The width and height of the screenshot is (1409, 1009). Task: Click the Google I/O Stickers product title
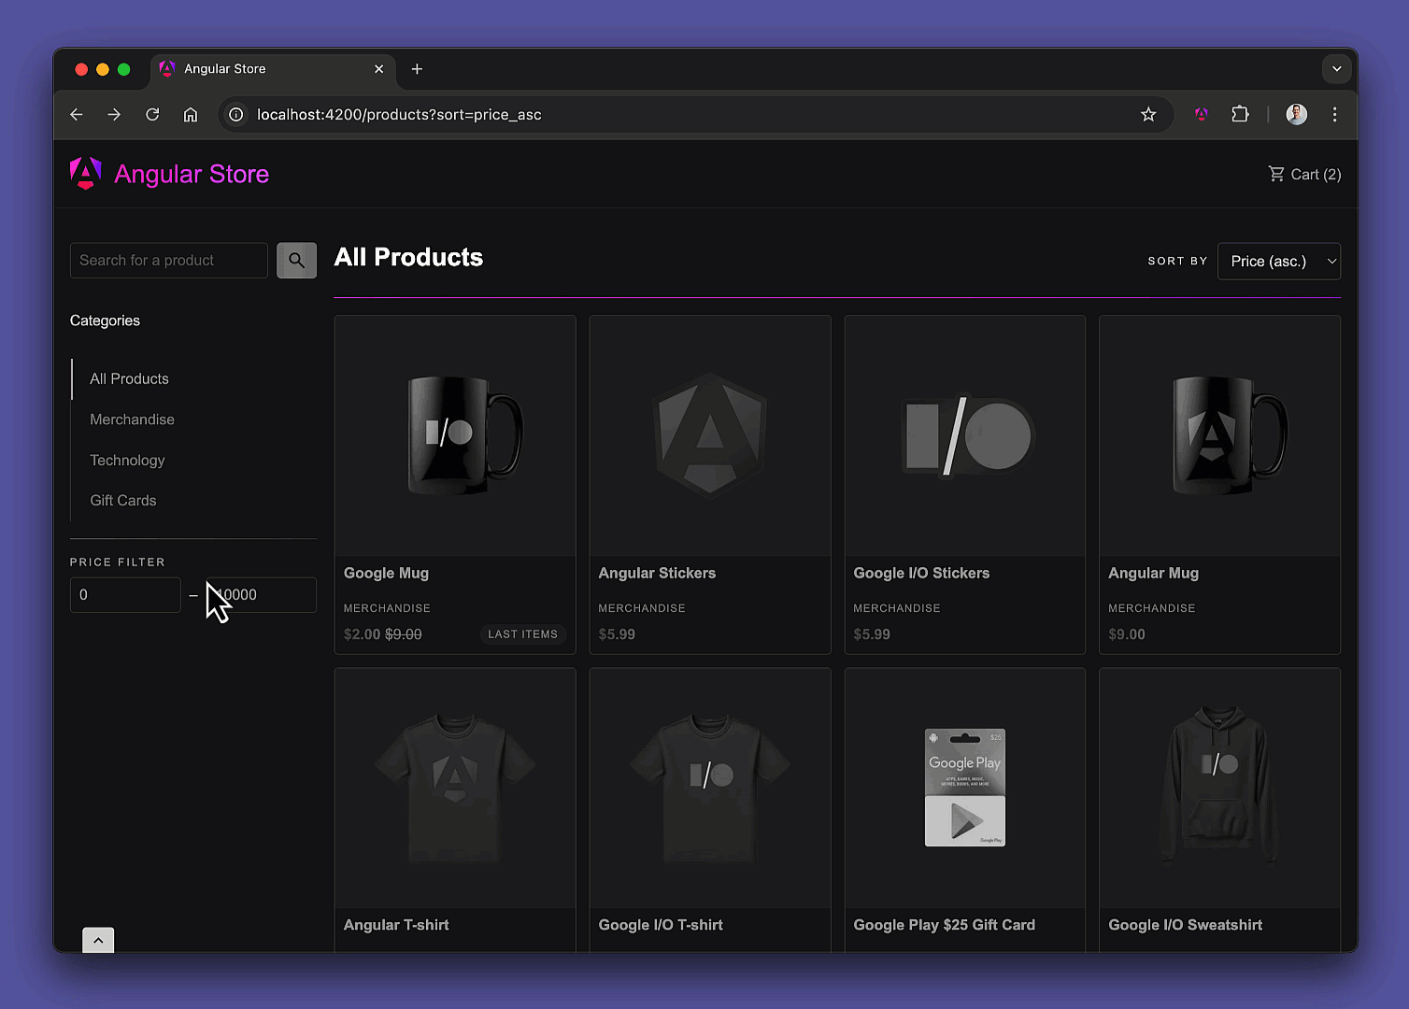(x=921, y=574)
